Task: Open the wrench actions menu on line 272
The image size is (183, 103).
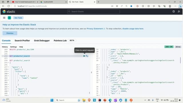Action: click(87, 56)
